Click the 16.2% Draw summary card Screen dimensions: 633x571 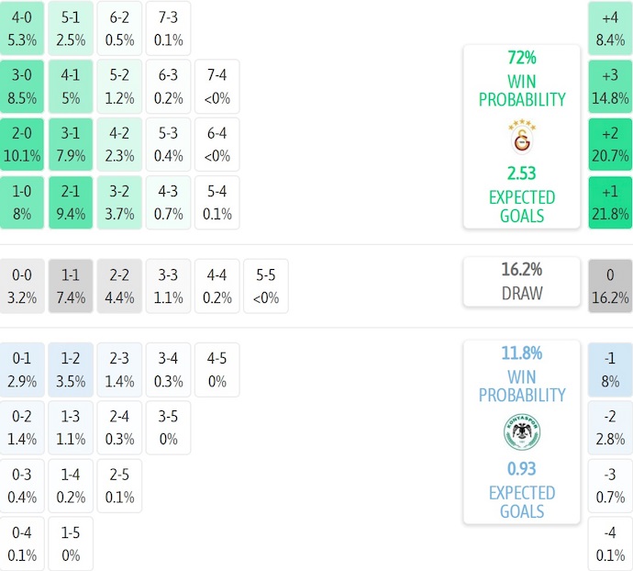[521, 281]
